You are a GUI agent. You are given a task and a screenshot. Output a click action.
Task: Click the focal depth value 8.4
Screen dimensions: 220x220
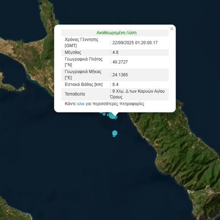[115, 85]
